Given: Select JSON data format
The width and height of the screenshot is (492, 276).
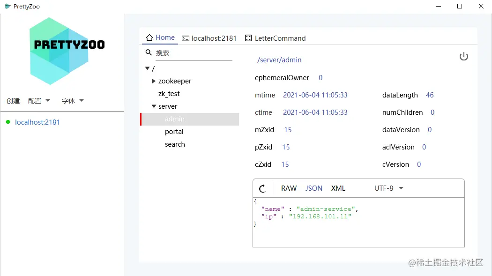Looking at the screenshot, I should [314, 188].
